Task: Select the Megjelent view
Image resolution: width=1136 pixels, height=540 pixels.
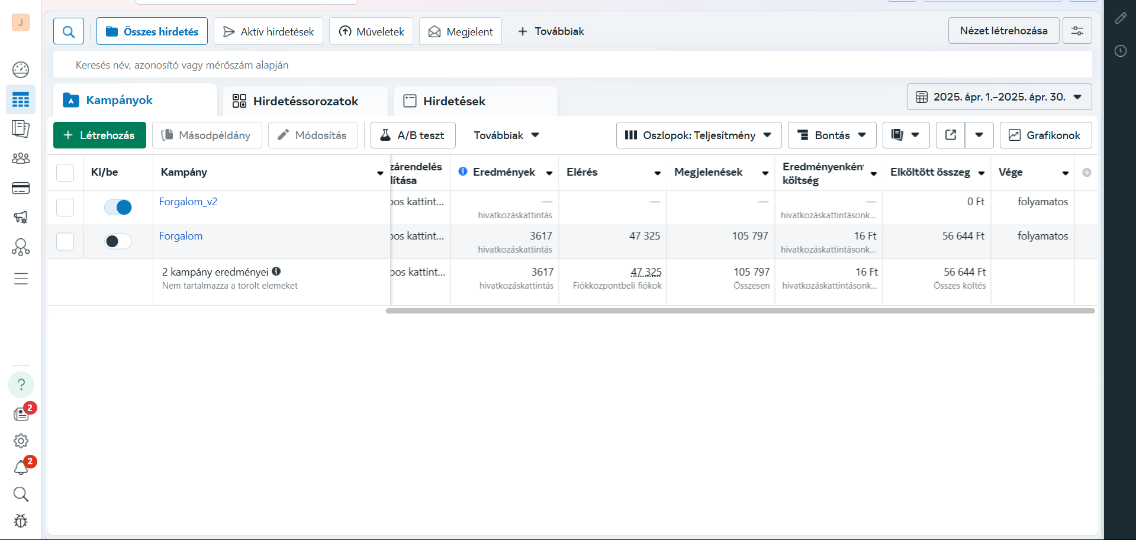Action: [x=461, y=31]
